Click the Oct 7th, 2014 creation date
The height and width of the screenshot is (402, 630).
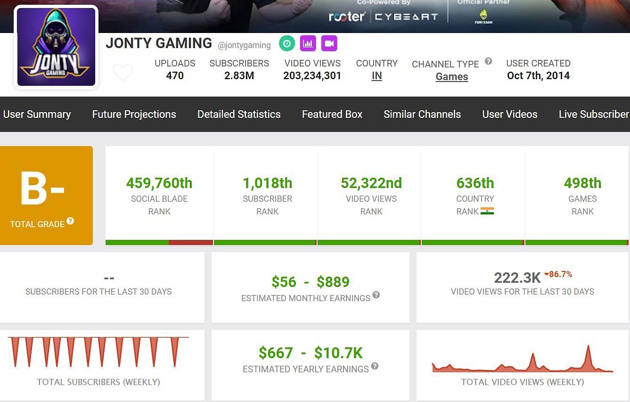tap(538, 76)
